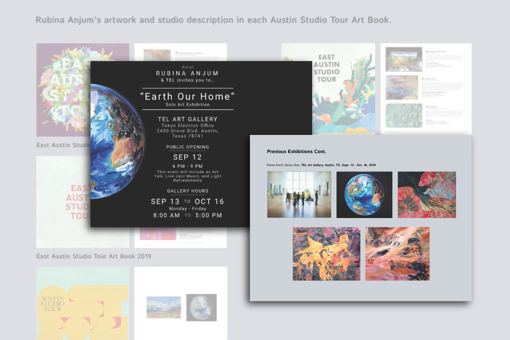Click the Rubina Anjum page heading text

coord(213,20)
